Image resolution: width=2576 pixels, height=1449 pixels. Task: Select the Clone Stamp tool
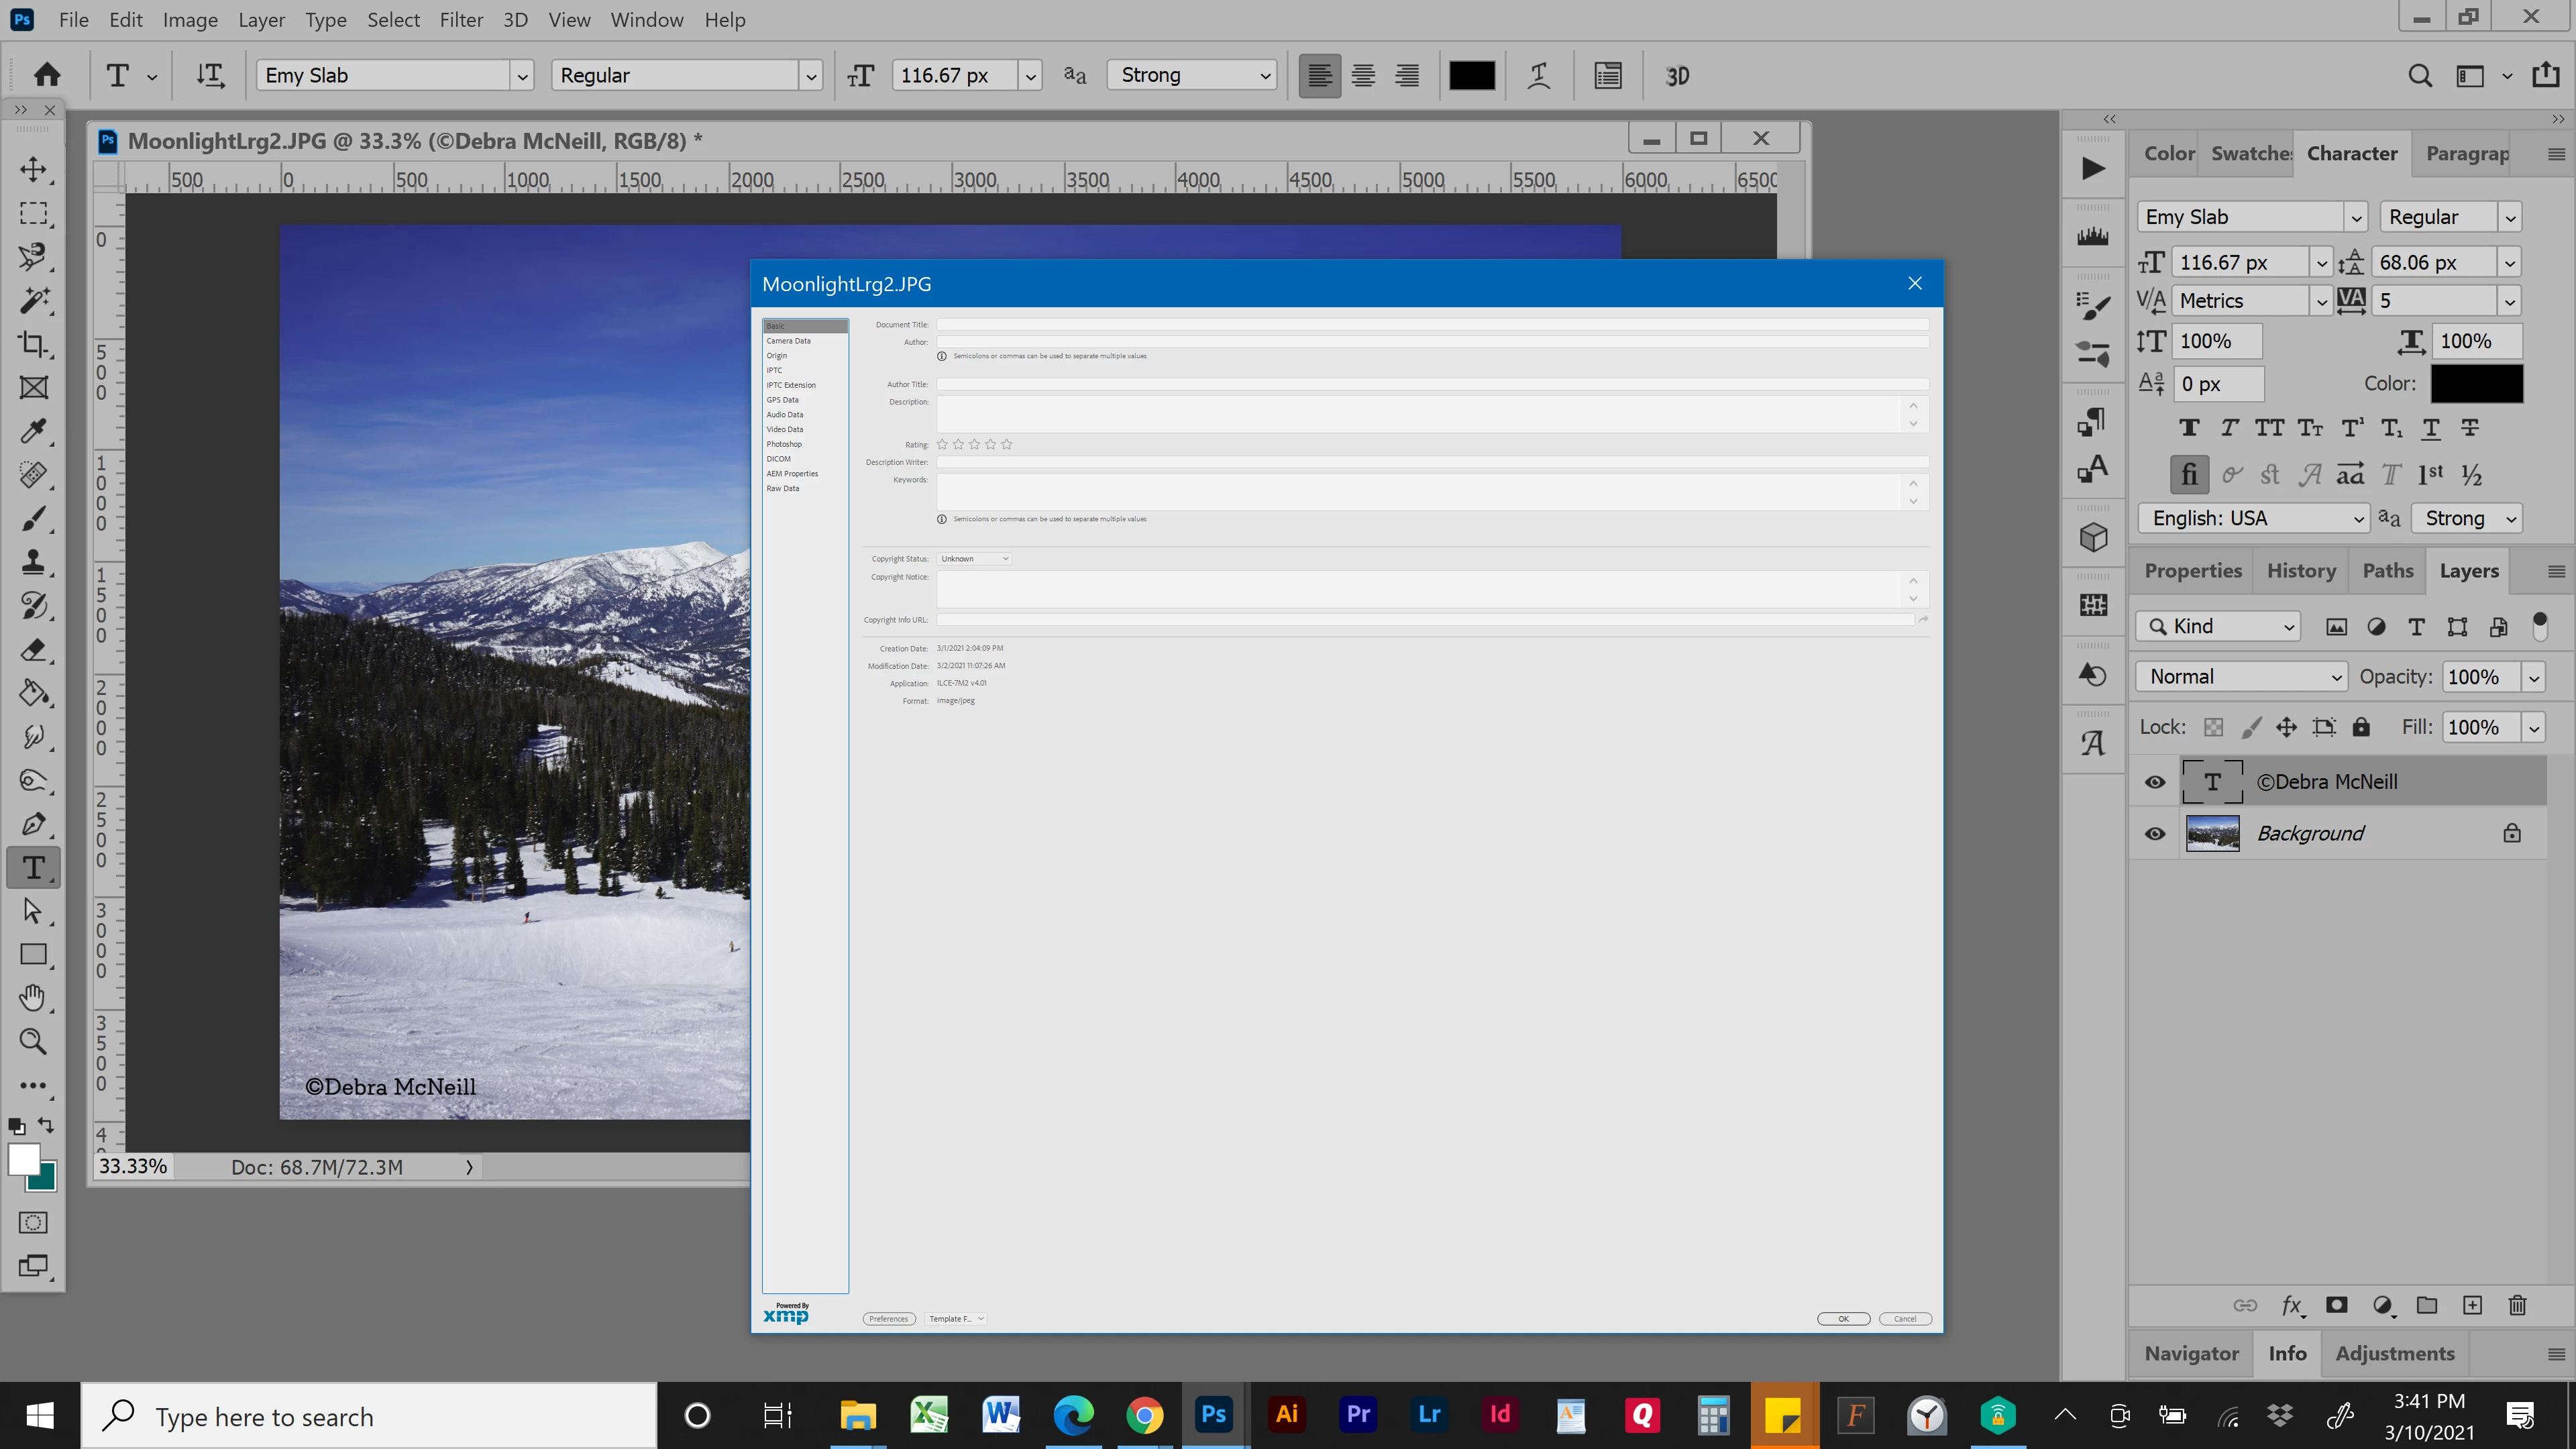coord(33,562)
